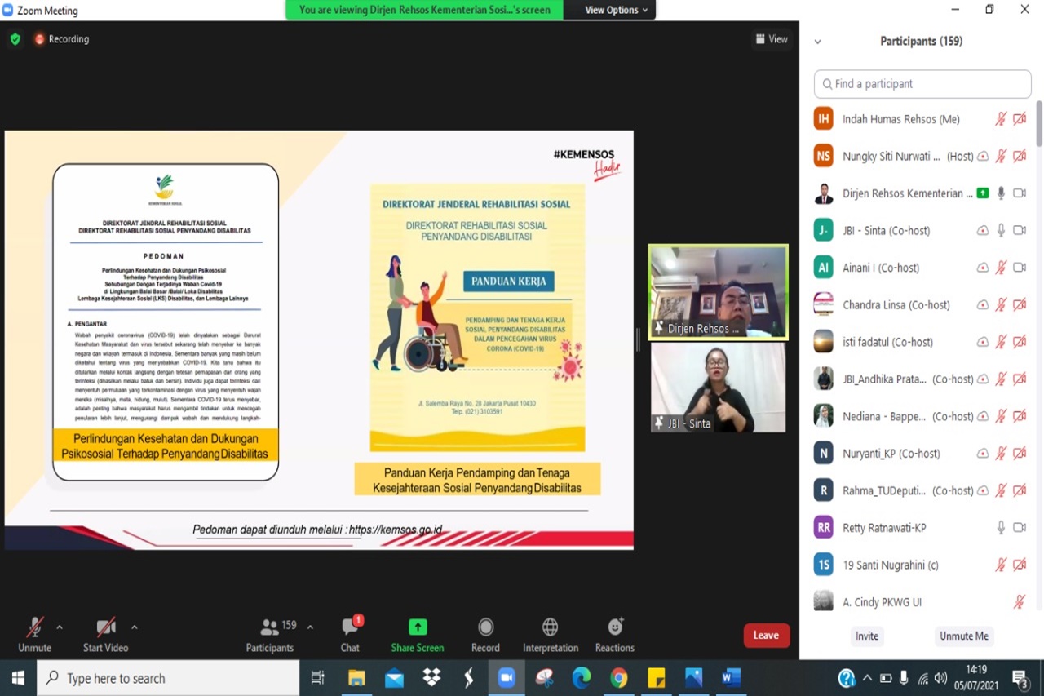Click 19 Santi Nugrahini muted microphone icon

pyautogui.click(x=1001, y=565)
